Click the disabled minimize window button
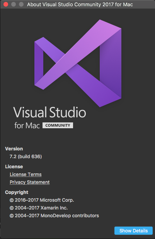 pos(14,4)
